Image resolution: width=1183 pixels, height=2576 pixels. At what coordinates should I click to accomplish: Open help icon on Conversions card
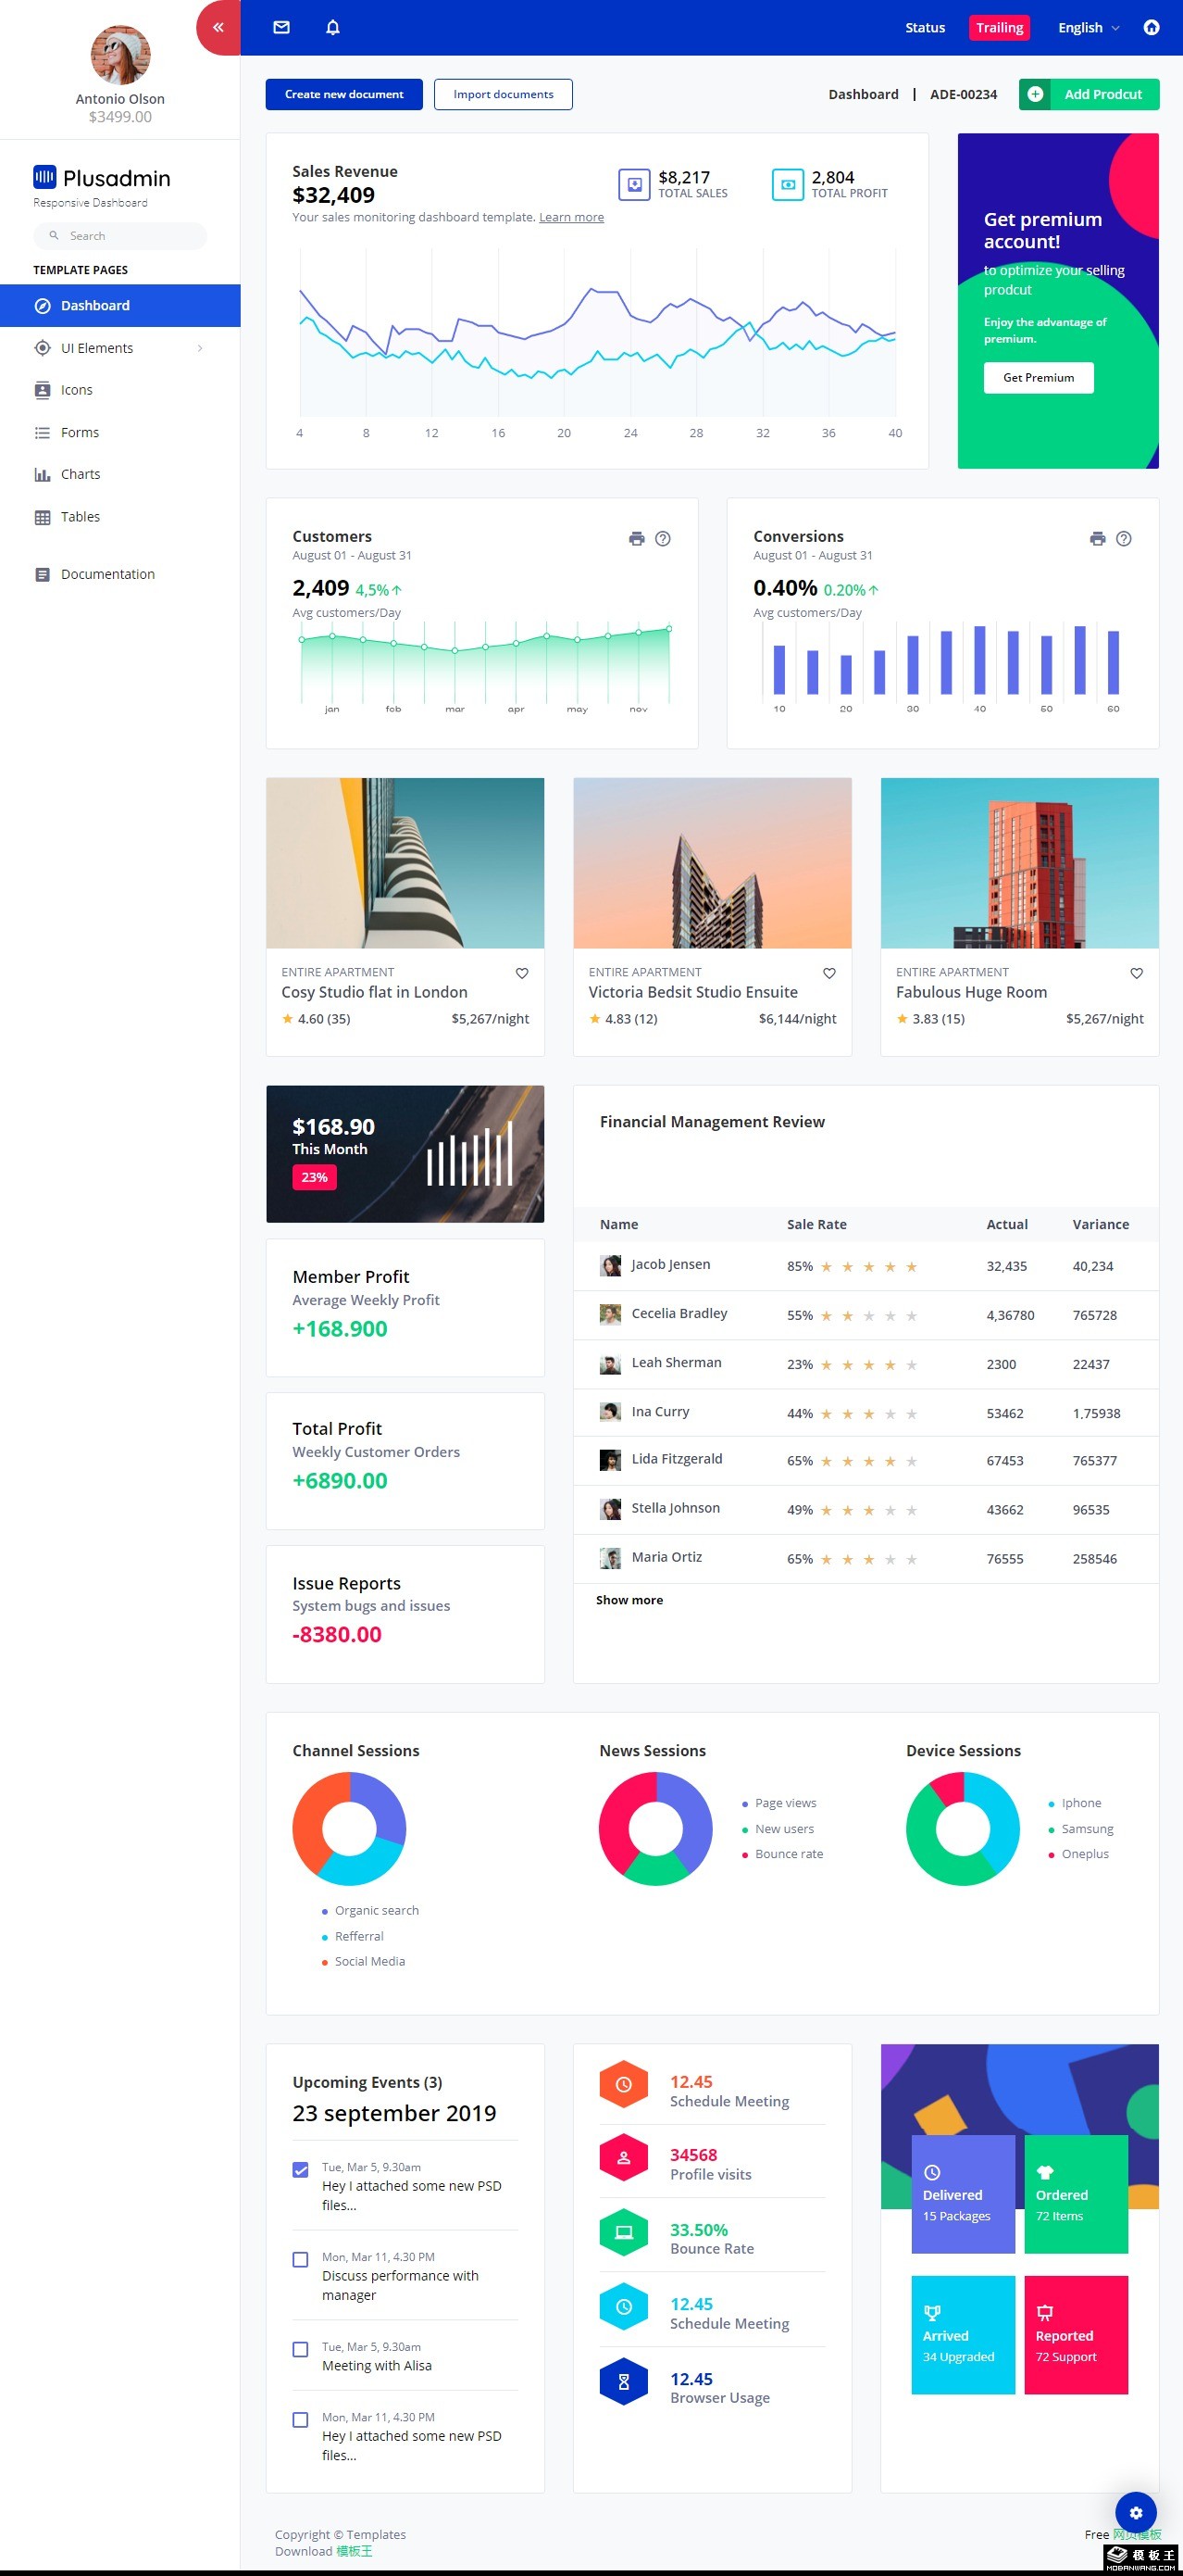pos(1123,539)
